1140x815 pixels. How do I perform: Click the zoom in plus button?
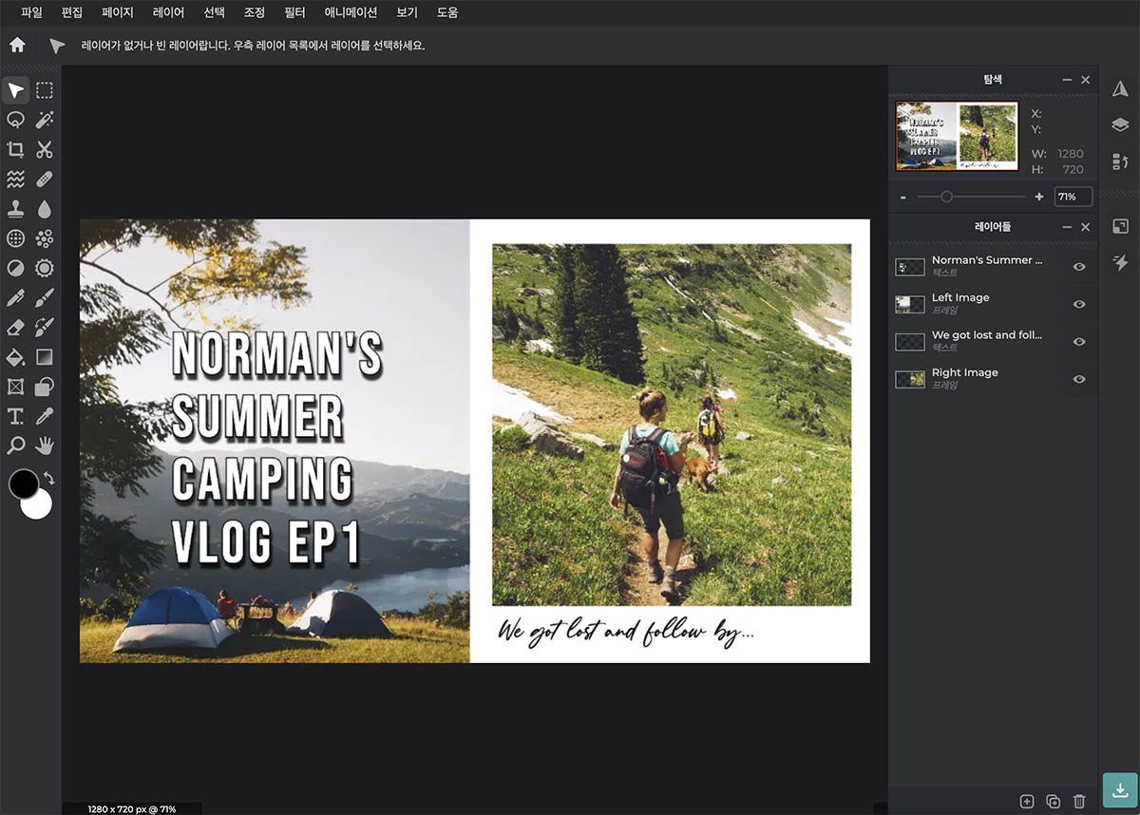pos(1038,197)
